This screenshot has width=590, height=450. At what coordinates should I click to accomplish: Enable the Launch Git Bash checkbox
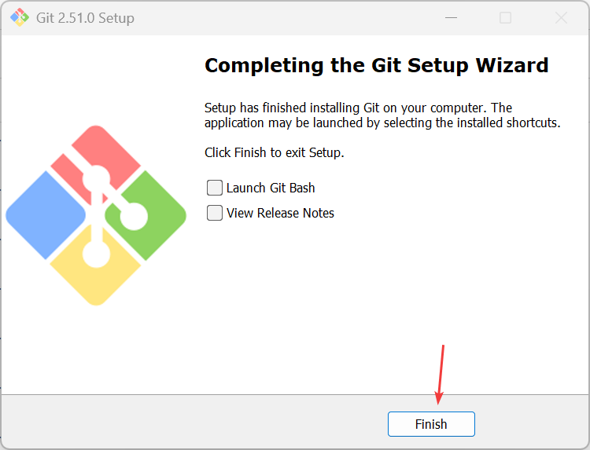[x=215, y=188]
